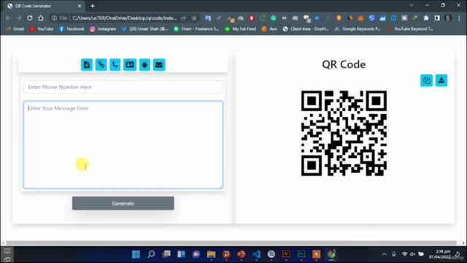Select the QR Code Generator tab
This screenshot has width=467, height=263.
click(x=45, y=6)
